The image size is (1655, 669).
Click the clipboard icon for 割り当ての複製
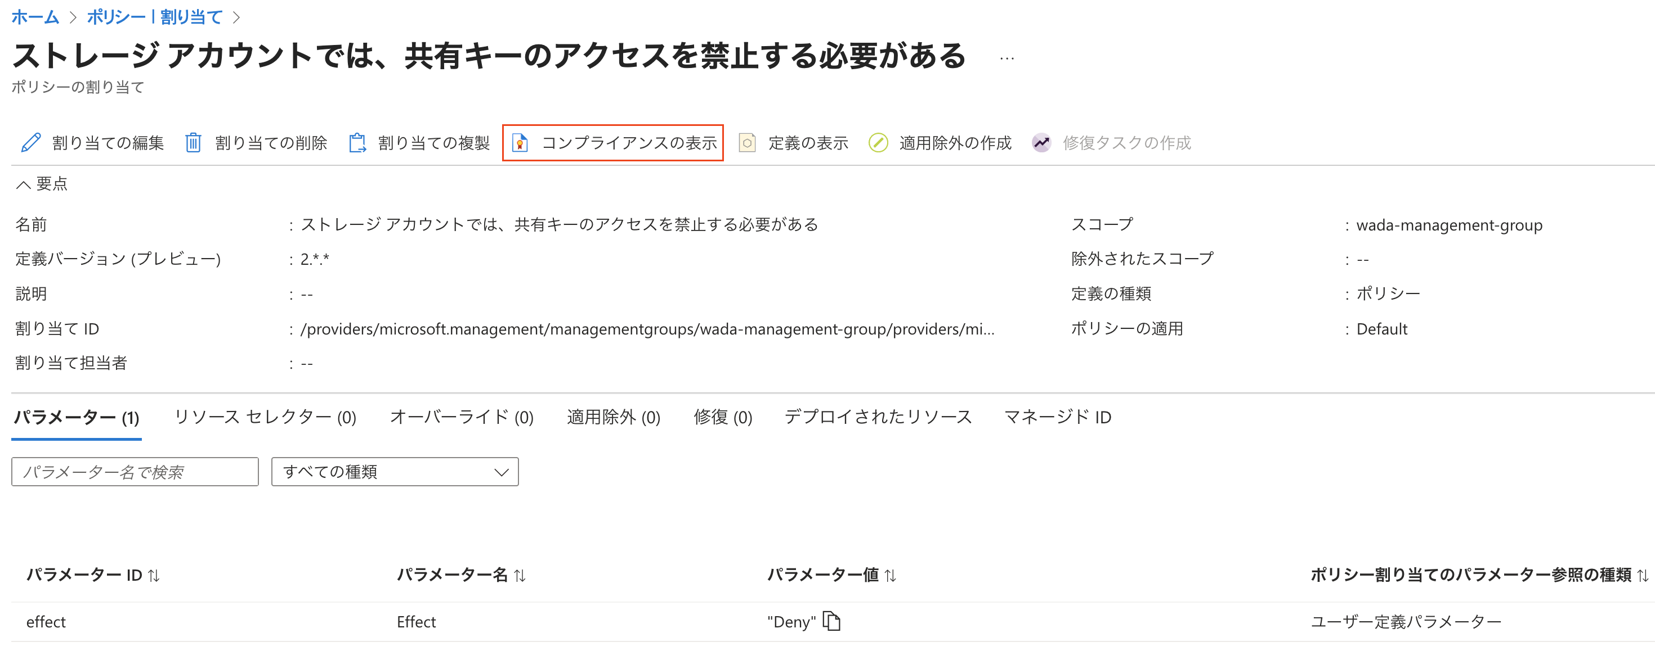click(357, 142)
